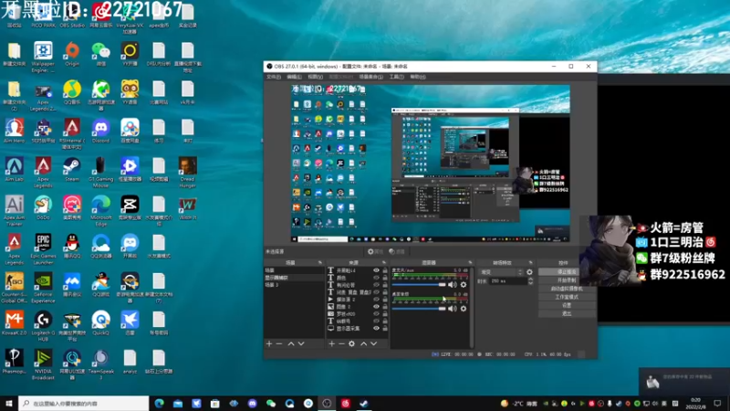The width and height of the screenshot is (730, 411).
Task: Click the Windows taskbar search box
Action: 84,403
